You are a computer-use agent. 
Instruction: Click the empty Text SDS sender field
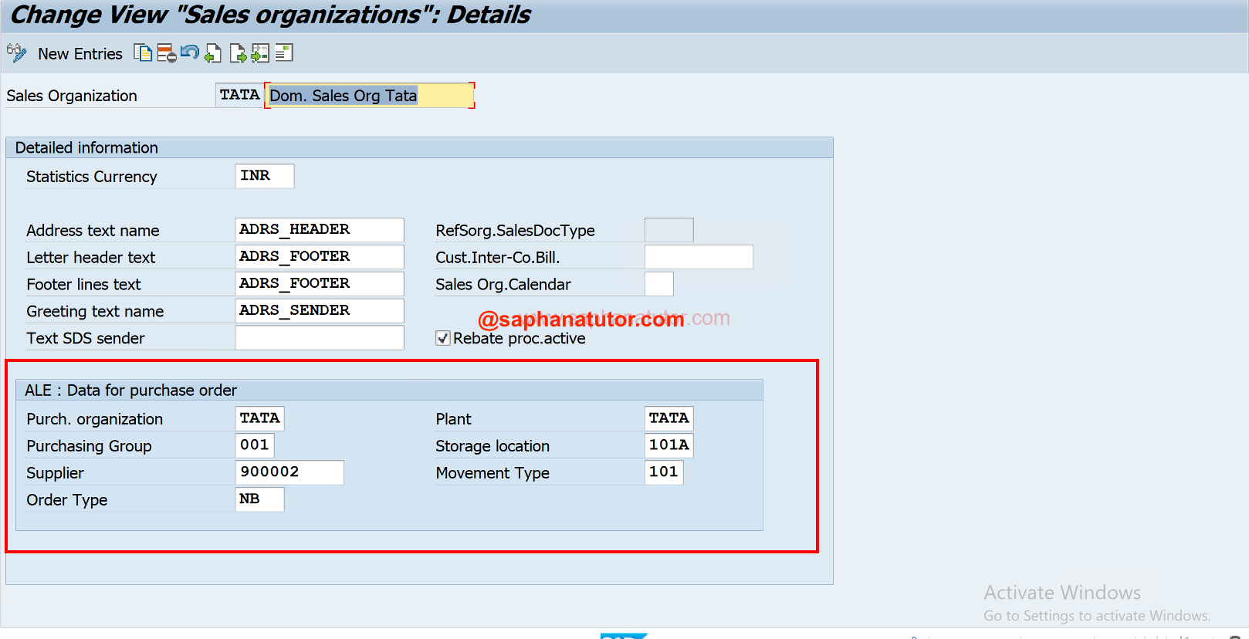[320, 338]
